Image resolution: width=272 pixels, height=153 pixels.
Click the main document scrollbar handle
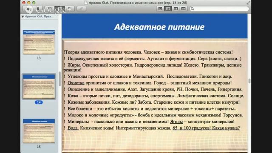[249, 81]
